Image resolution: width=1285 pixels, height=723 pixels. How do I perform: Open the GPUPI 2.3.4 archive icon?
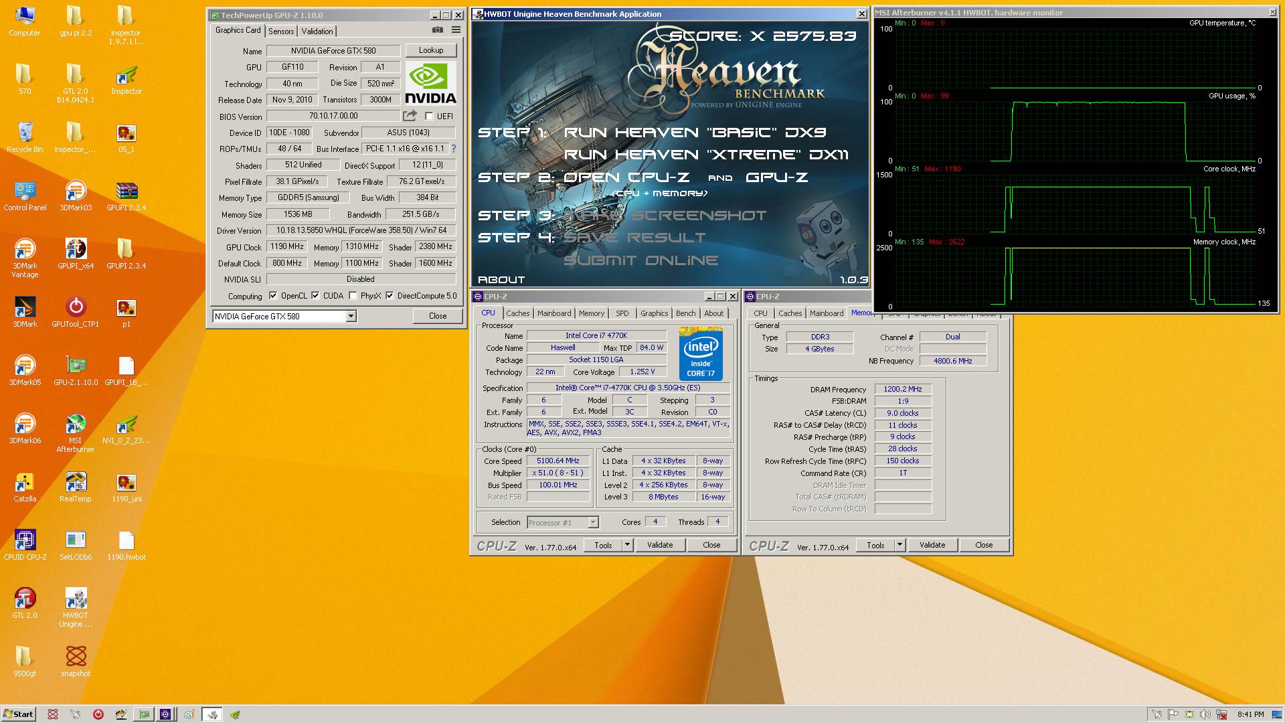(126, 196)
